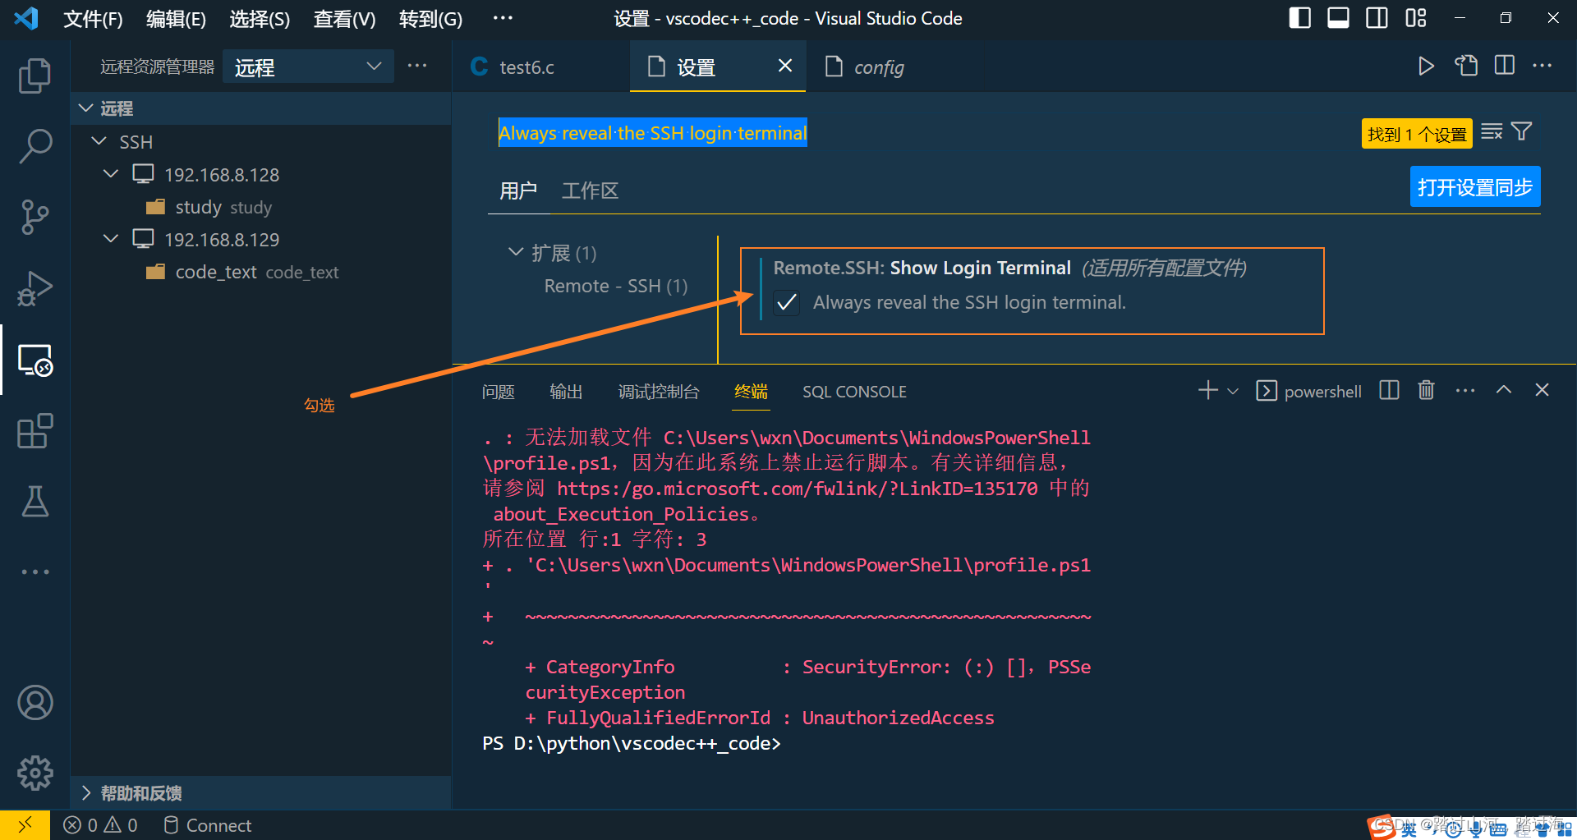1577x840 pixels.
Task: Open the Manage gear menu
Action: [x=34, y=773]
